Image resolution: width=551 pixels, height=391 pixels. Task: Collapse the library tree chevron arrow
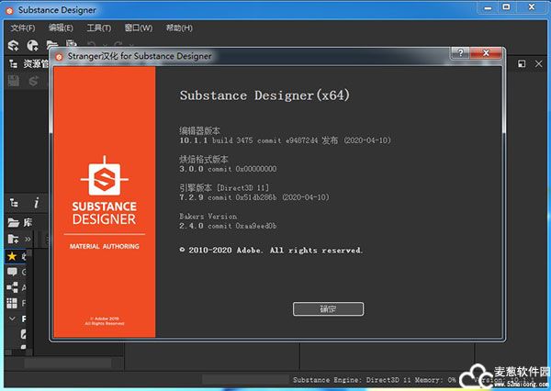(x=12, y=318)
